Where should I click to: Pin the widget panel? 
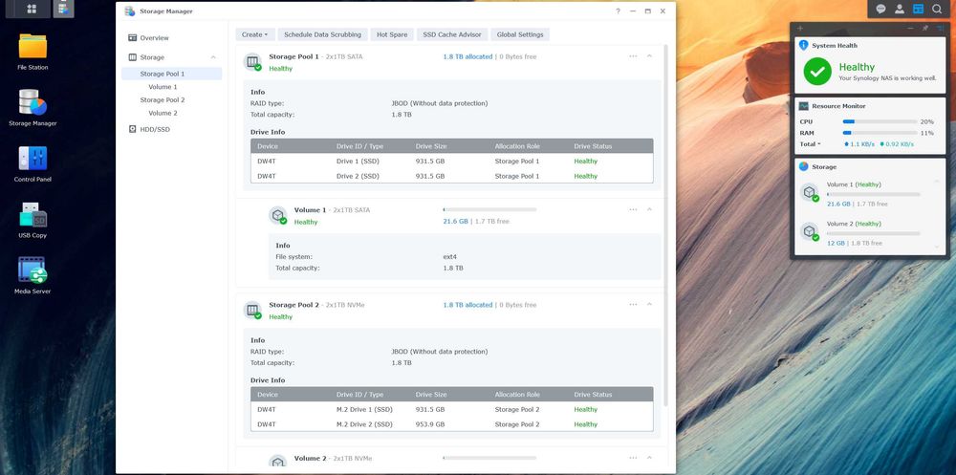pos(924,28)
